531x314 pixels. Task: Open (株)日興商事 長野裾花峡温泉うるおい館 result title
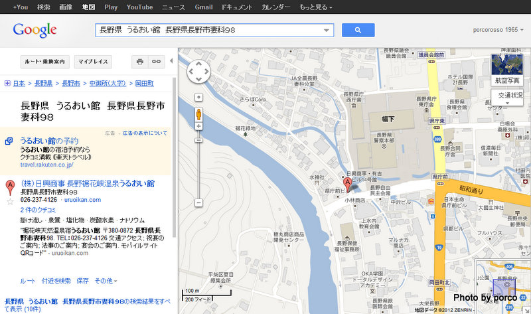point(88,184)
